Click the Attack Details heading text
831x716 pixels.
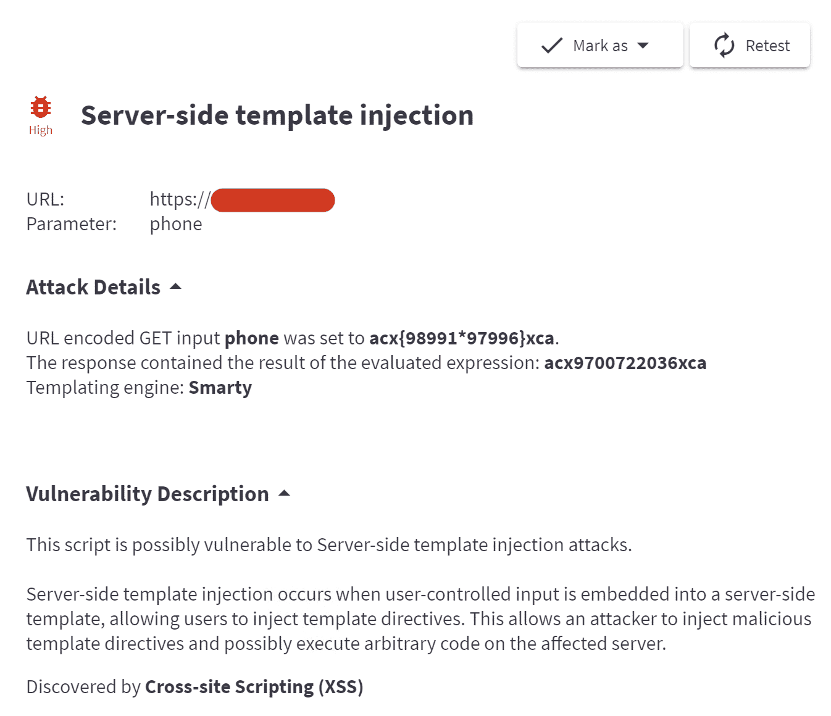[x=93, y=288]
